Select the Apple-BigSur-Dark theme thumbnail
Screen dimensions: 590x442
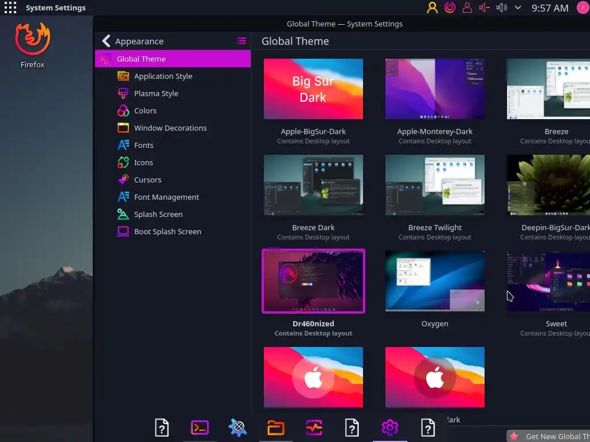pyautogui.click(x=313, y=89)
